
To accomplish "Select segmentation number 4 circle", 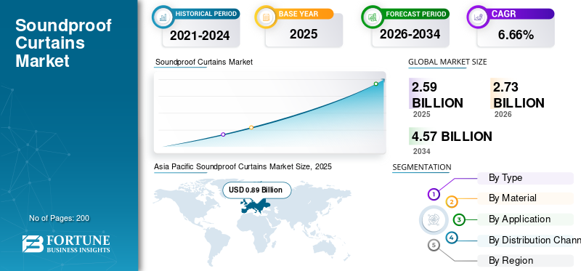I will click(451, 238).
